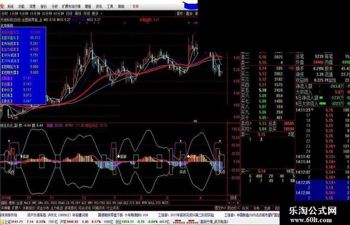350x225 pixels.
Task: Select the 1分钟 period
Action: point(14,14)
